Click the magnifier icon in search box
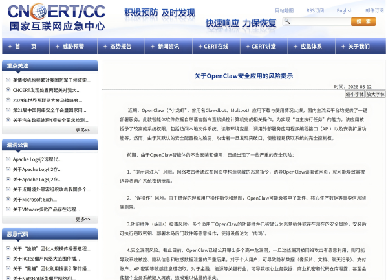Image resolution: width=388 pixels, height=280 pixels. pyautogui.click(x=287, y=21)
